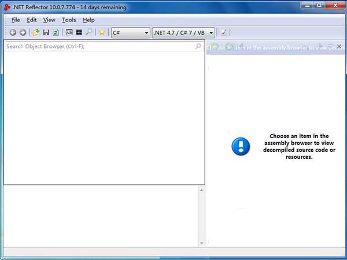The width and height of the screenshot is (347, 260).
Task: Click the bottom pane scroll down arrow
Action: pyautogui.click(x=201, y=243)
